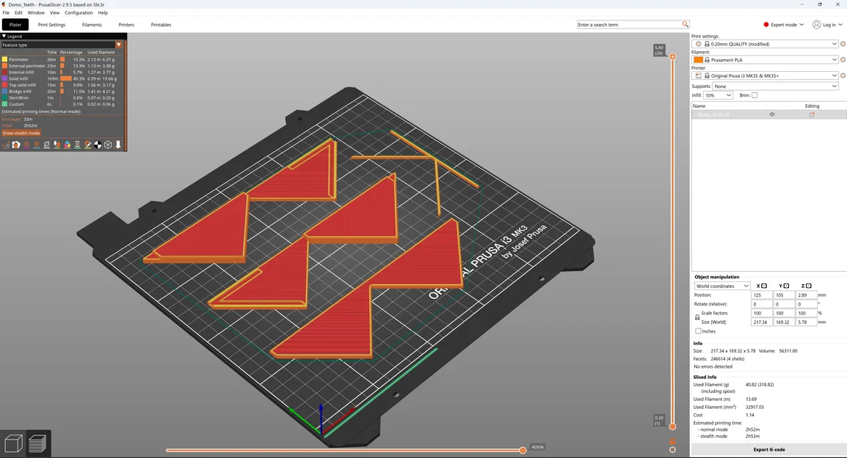The width and height of the screenshot is (847, 458).
Task: Open the Edit menu
Action: coord(18,12)
